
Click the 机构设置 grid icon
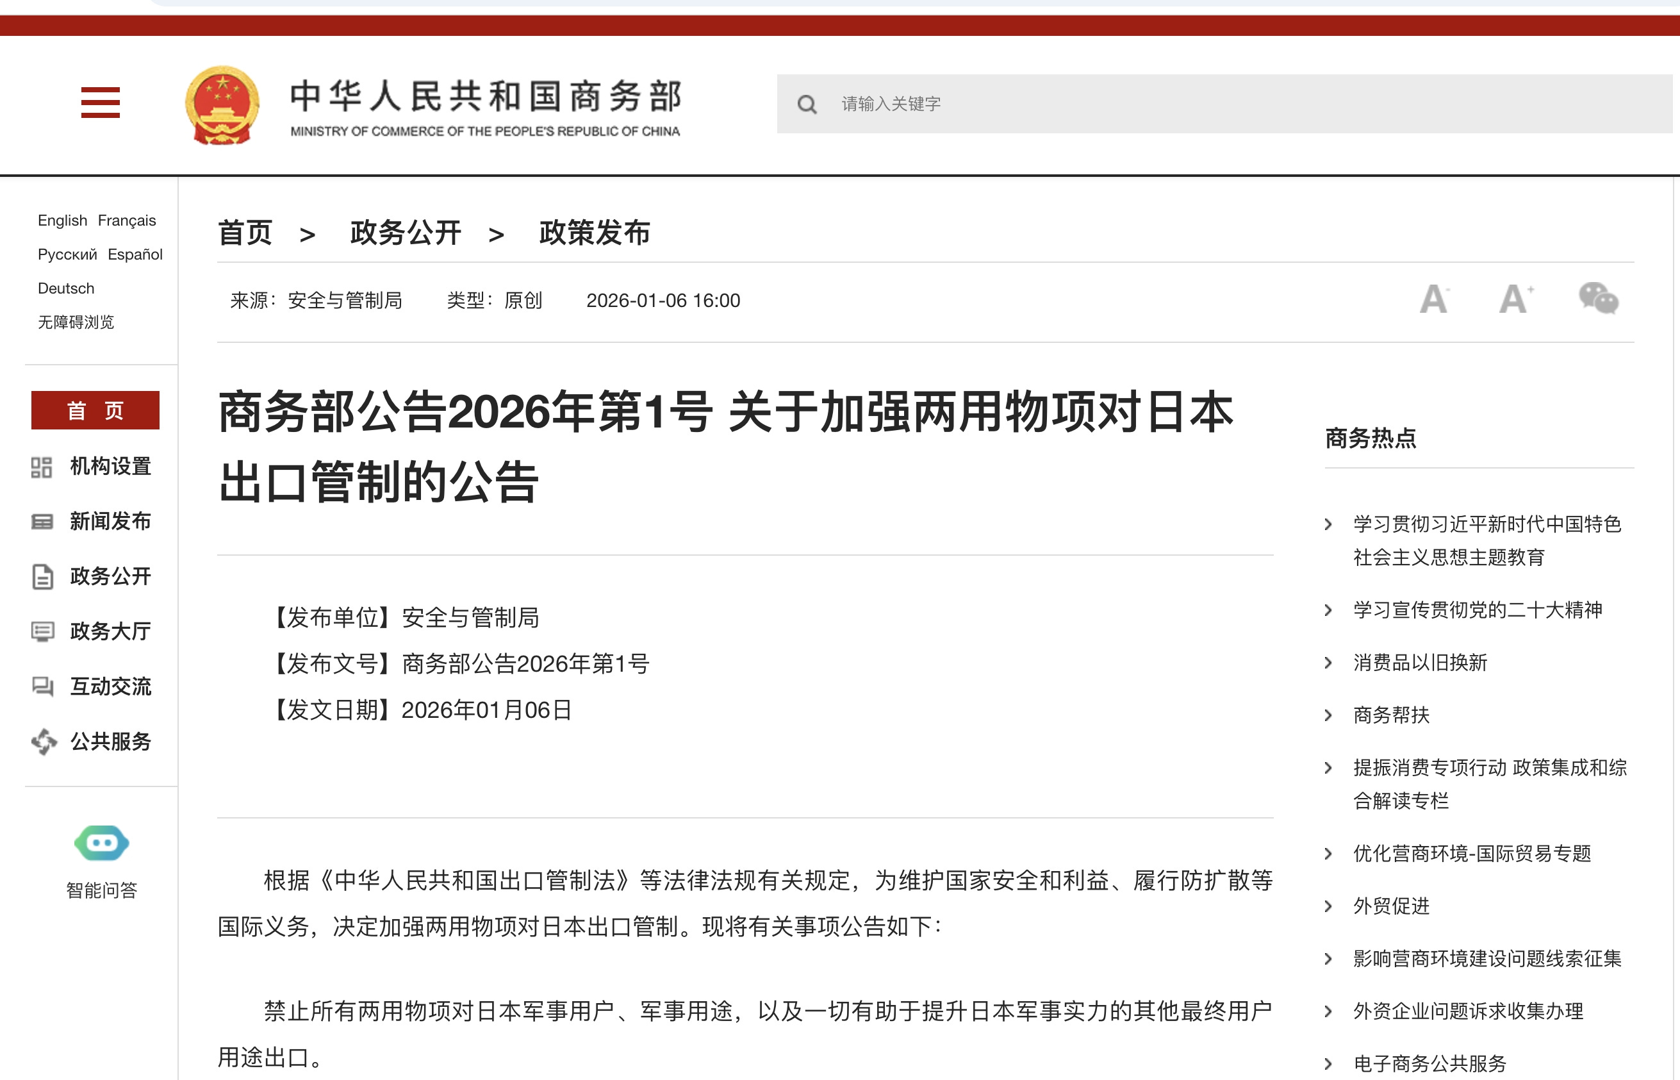click(42, 467)
